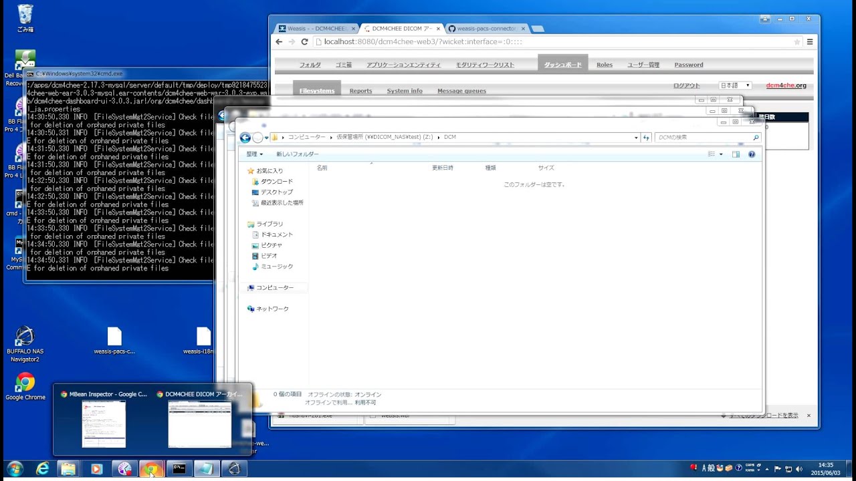Open the 整理 menu dropdown in Explorer

coord(254,154)
